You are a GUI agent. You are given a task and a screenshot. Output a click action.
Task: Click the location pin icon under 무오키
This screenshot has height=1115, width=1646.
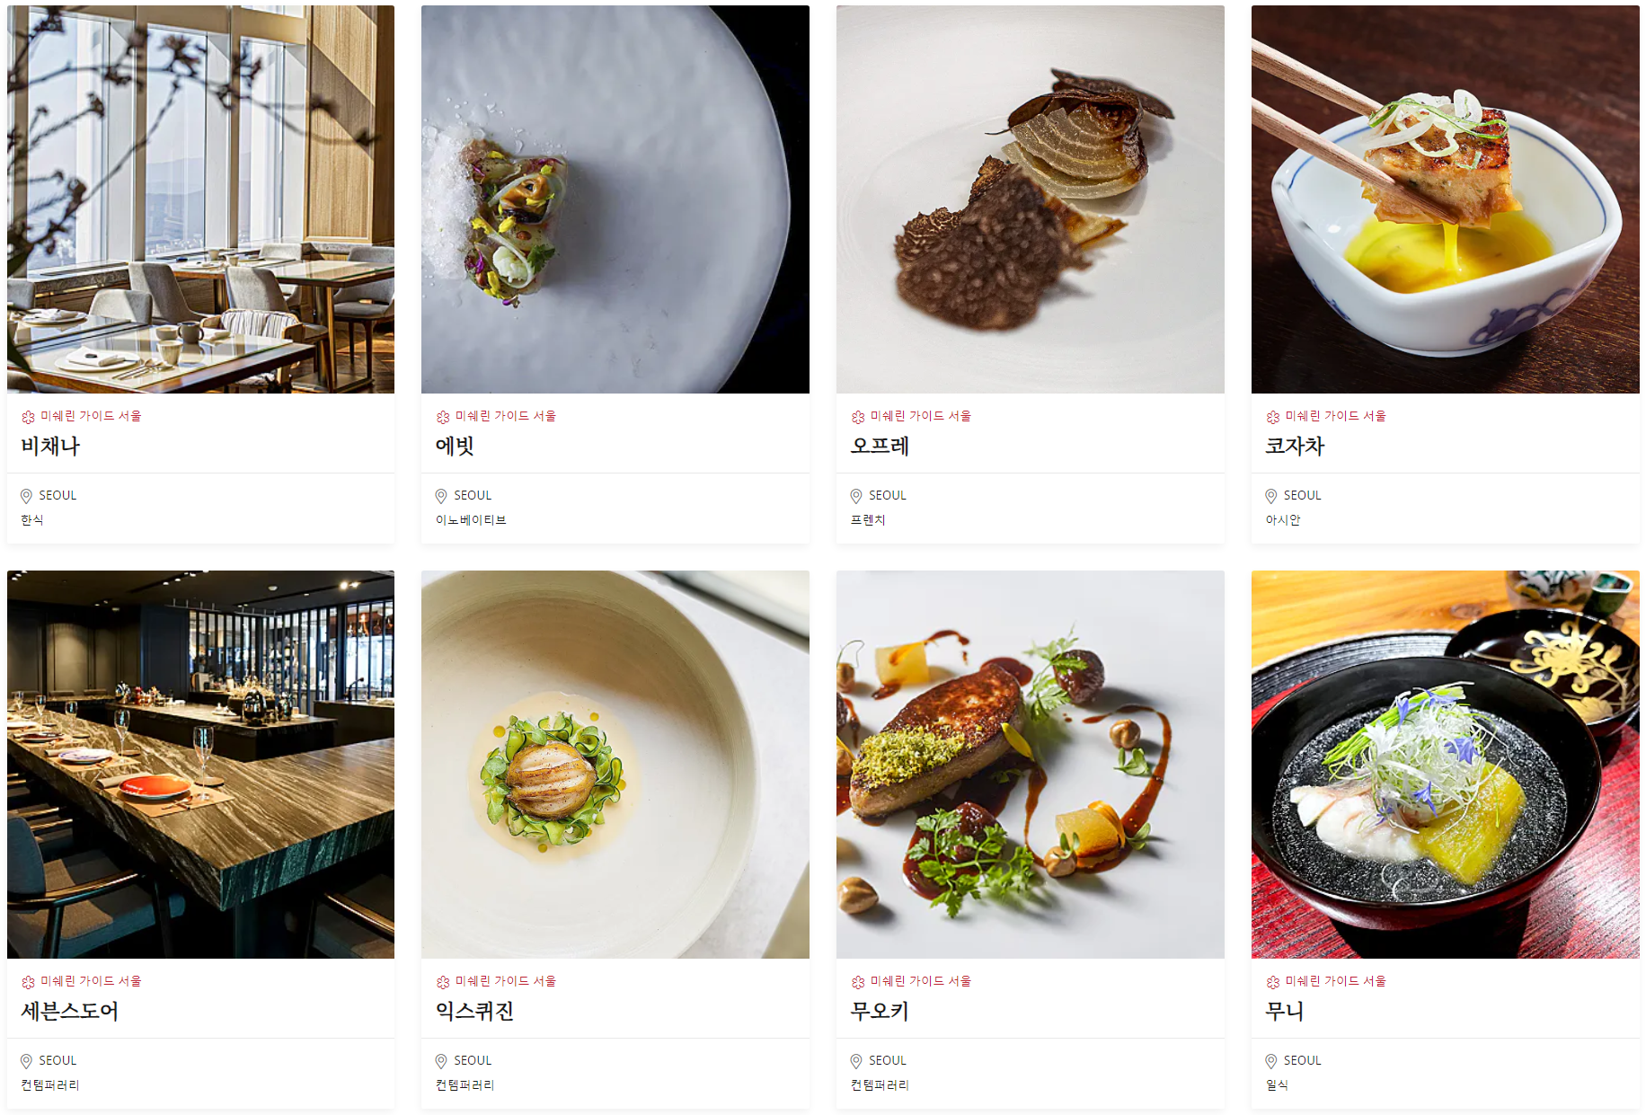[856, 1061]
